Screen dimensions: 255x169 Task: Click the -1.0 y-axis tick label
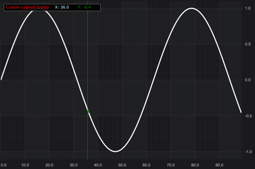pyautogui.click(x=247, y=152)
